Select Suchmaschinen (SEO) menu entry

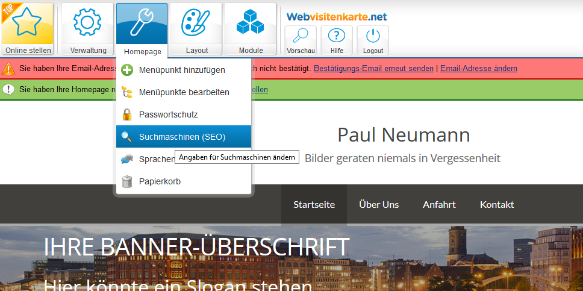pos(184,137)
